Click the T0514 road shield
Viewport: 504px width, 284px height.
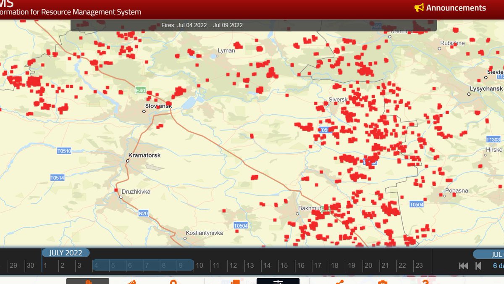[57, 178]
